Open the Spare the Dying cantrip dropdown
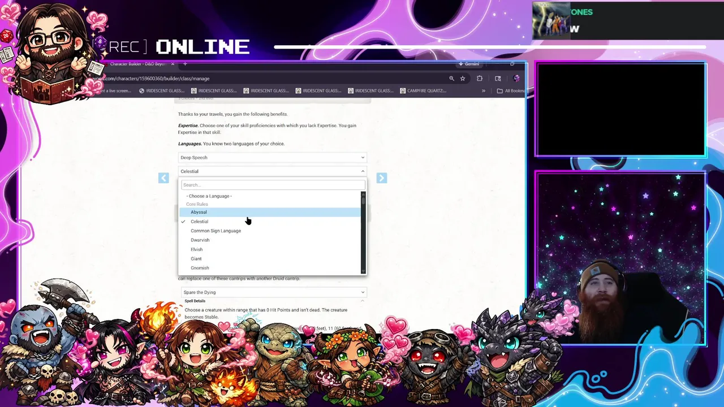This screenshot has width=724, height=407. point(274,292)
